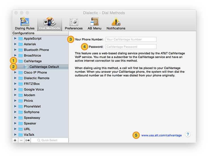Click the PhoneValet folder icon
This screenshot has width=208, height=157.
click(20, 106)
